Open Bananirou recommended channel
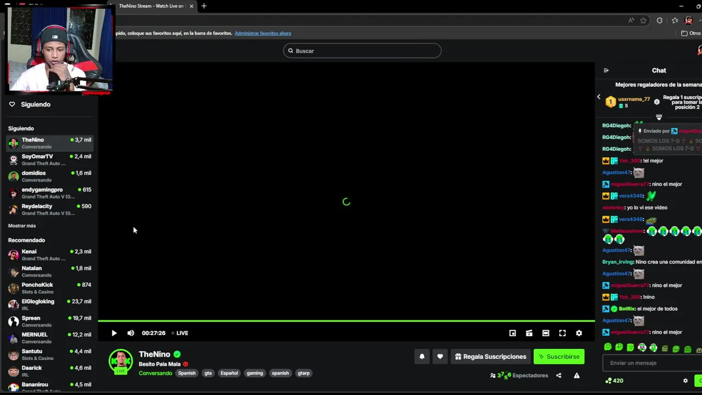The image size is (702, 395). tap(50, 387)
